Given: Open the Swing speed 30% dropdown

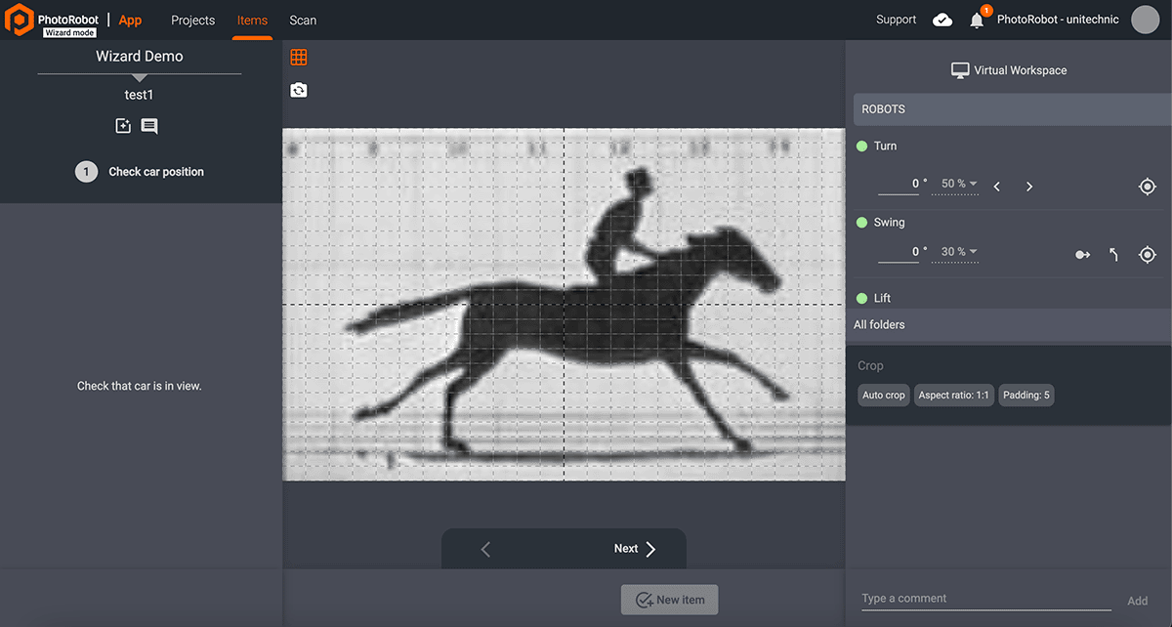Looking at the screenshot, I should click(x=958, y=252).
